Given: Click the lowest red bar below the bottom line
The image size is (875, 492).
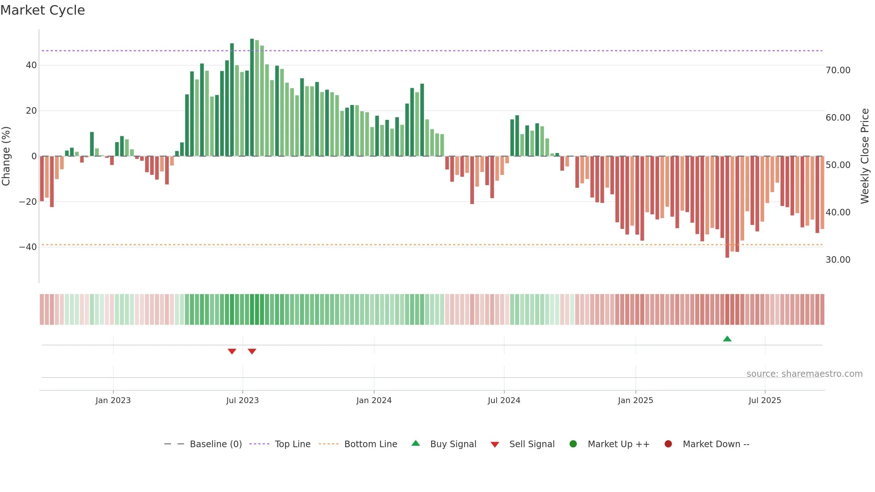Looking at the screenshot, I should coord(727,207).
